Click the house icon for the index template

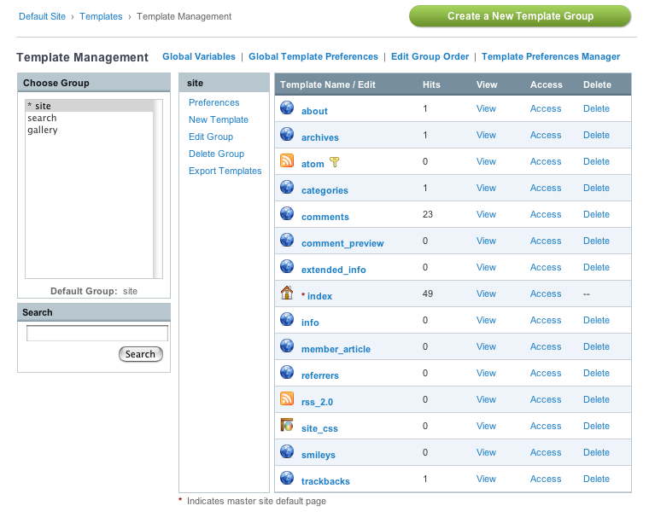[x=287, y=293]
